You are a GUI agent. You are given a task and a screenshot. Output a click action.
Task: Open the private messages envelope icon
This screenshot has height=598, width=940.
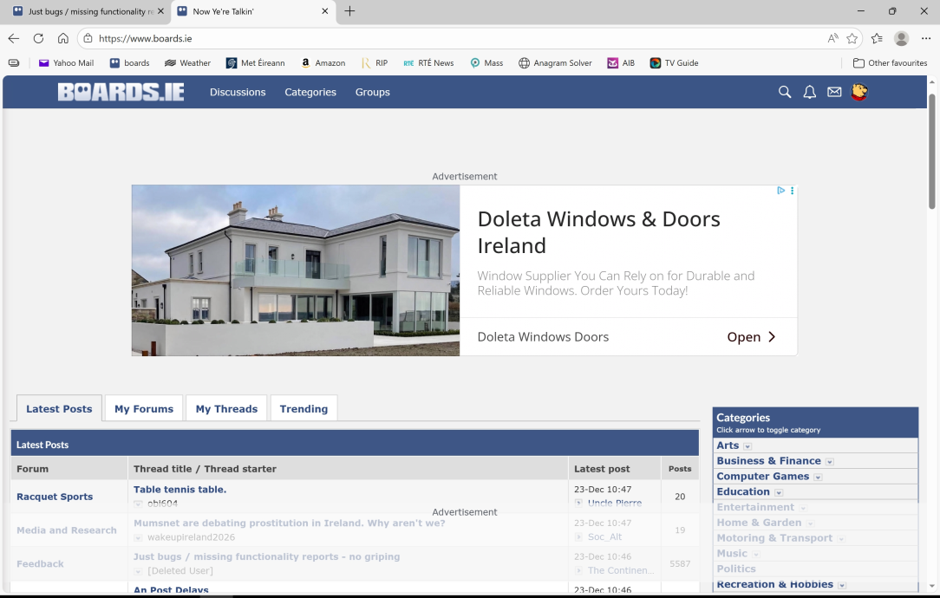[x=834, y=92]
